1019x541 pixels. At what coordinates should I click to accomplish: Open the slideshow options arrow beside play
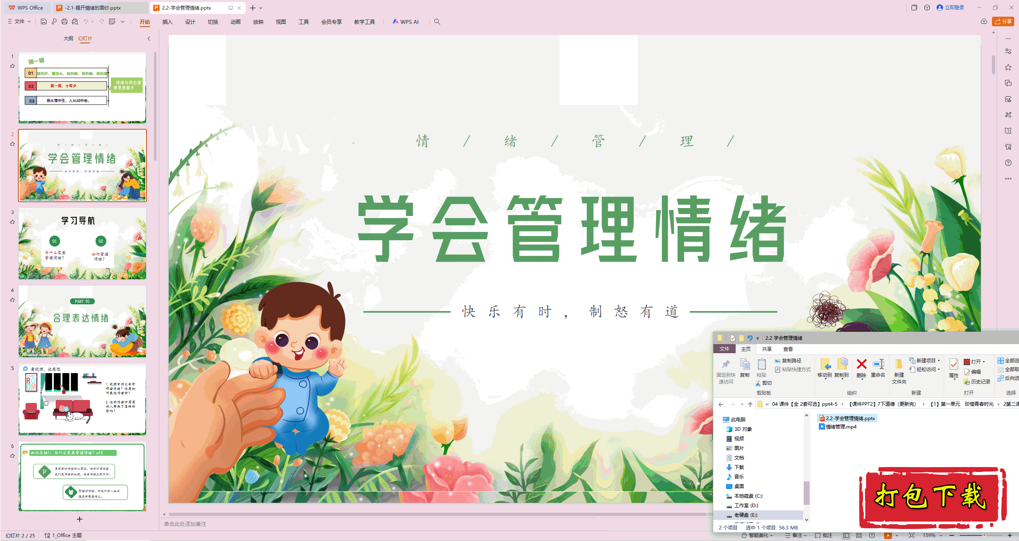pos(897,535)
